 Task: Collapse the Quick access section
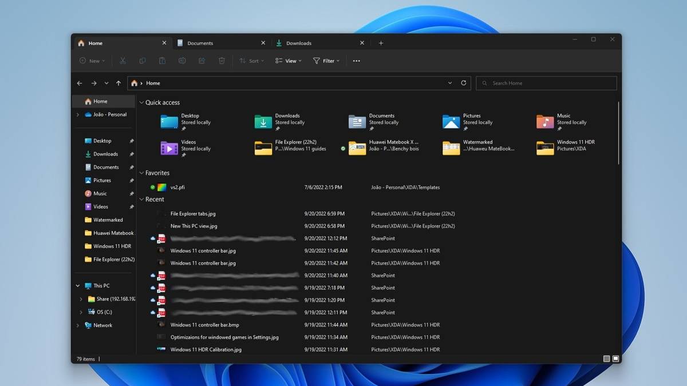coord(141,102)
